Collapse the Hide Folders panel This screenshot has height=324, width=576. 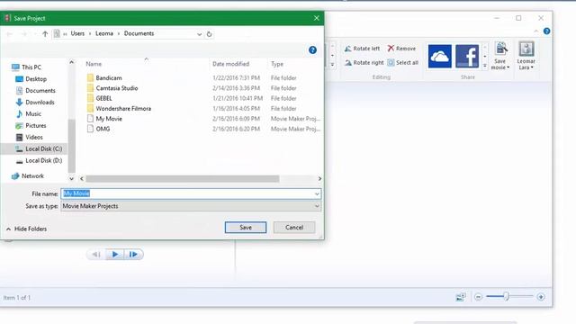pyautogui.click(x=26, y=229)
